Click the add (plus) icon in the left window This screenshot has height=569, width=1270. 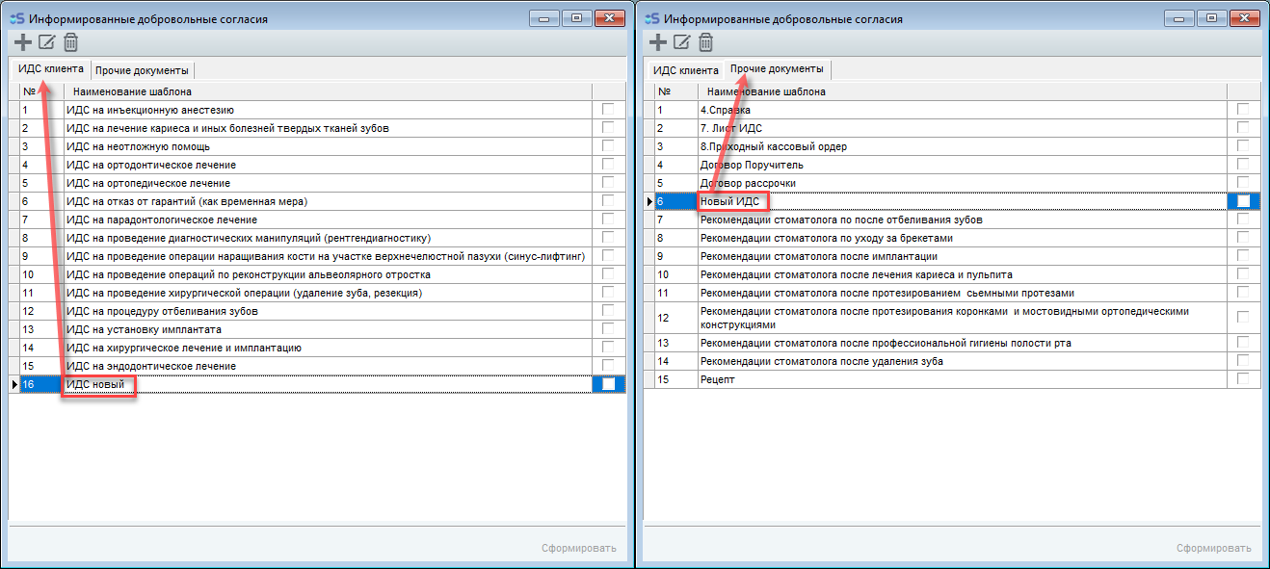(x=22, y=42)
